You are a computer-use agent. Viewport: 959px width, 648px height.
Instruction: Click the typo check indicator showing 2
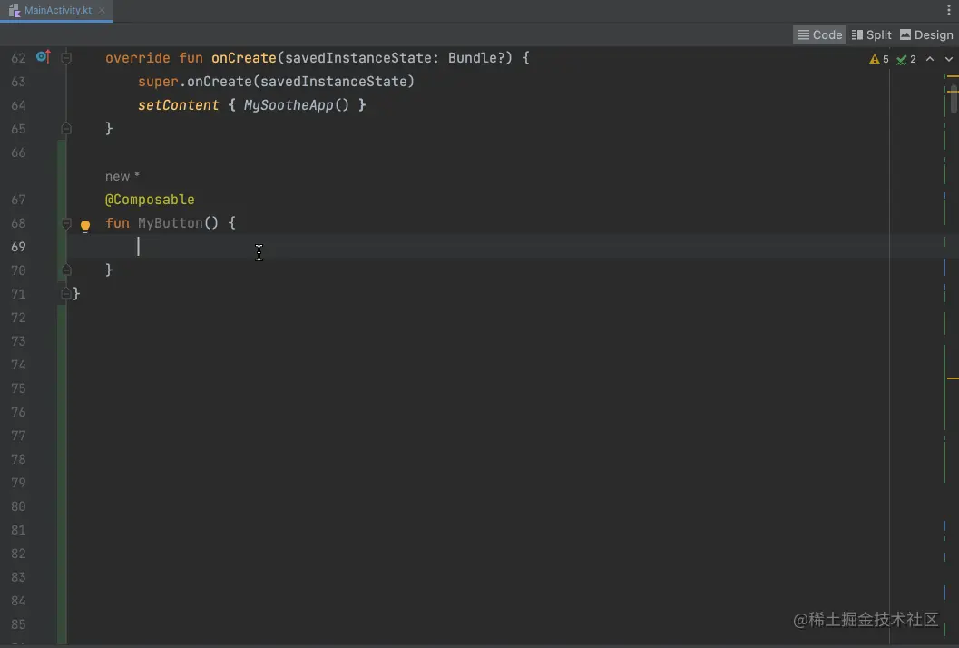tap(906, 59)
